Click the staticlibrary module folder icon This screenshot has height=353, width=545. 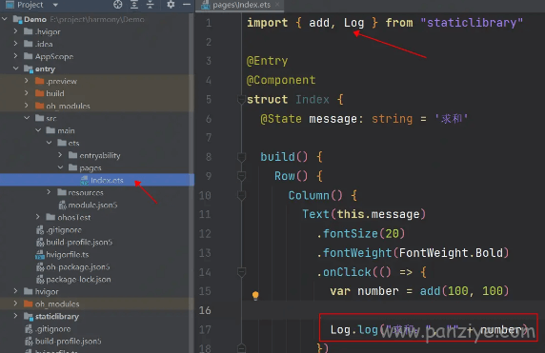click(29, 316)
